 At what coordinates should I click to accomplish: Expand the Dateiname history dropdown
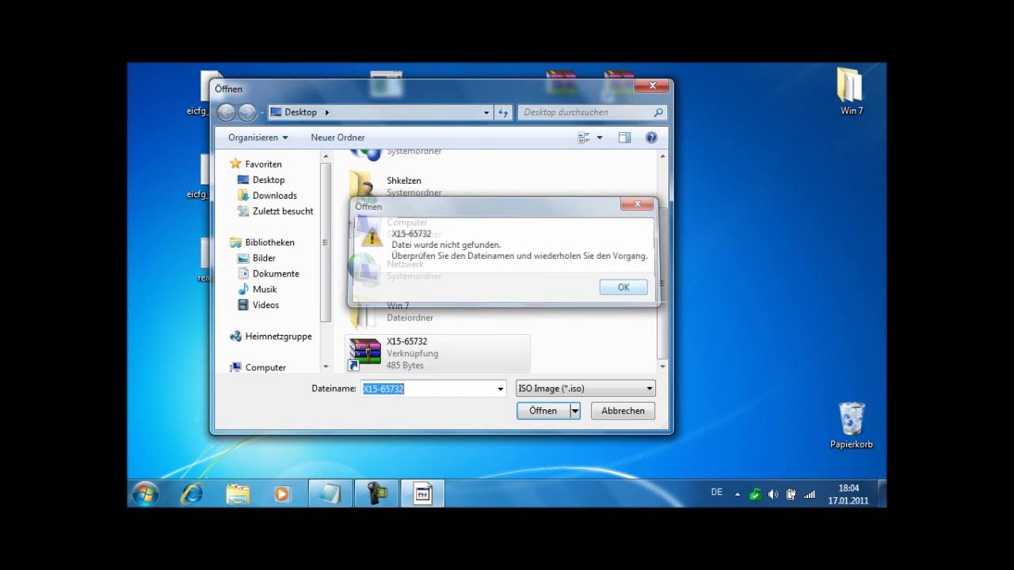[501, 389]
